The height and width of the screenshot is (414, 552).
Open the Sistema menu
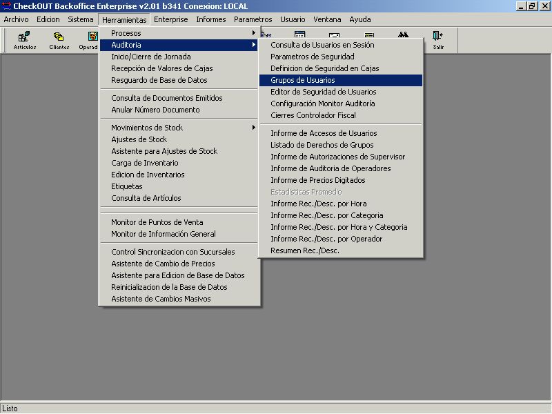(81, 19)
